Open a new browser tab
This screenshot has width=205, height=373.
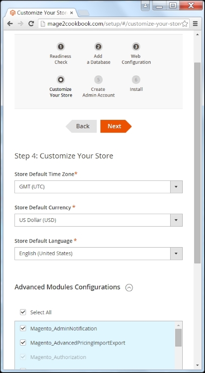tap(83, 13)
